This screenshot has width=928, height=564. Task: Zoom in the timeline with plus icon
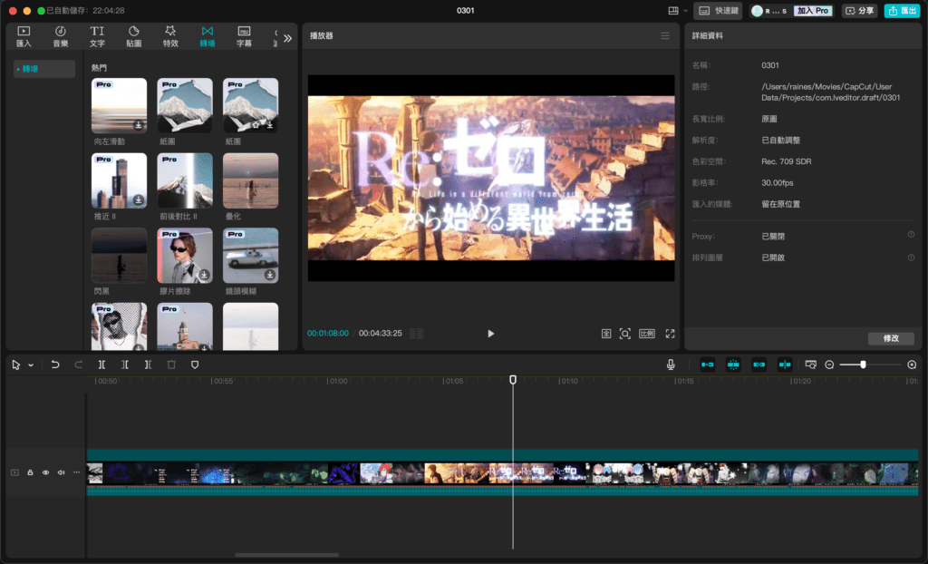click(x=912, y=365)
